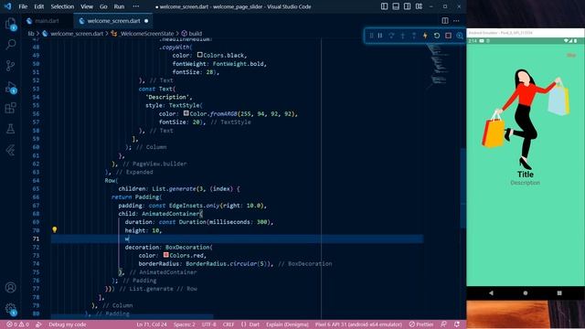Open the Run and Debug view
The image size is (585, 329).
tap(10, 88)
